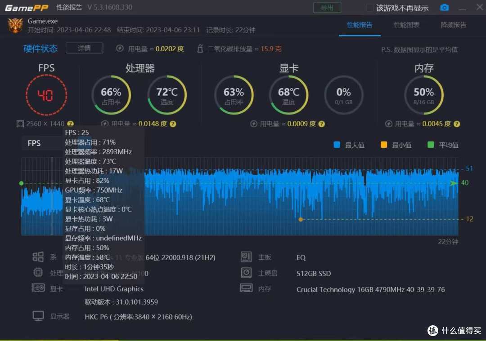Image resolution: width=486 pixels, height=341 pixels.
Task: Click the min FPS value 12
Action: (469, 219)
